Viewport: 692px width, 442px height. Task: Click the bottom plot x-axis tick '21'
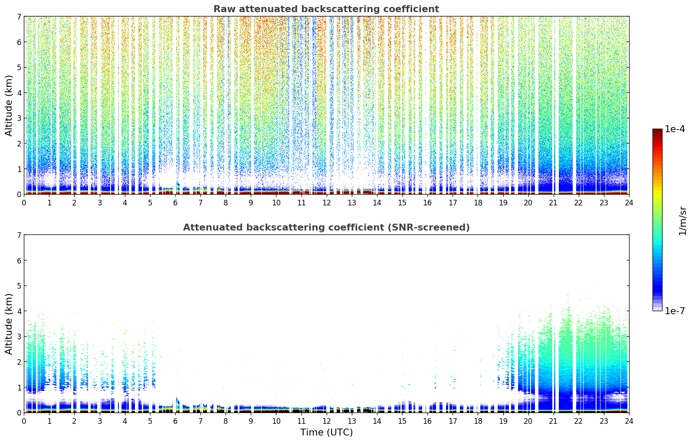[x=553, y=421]
